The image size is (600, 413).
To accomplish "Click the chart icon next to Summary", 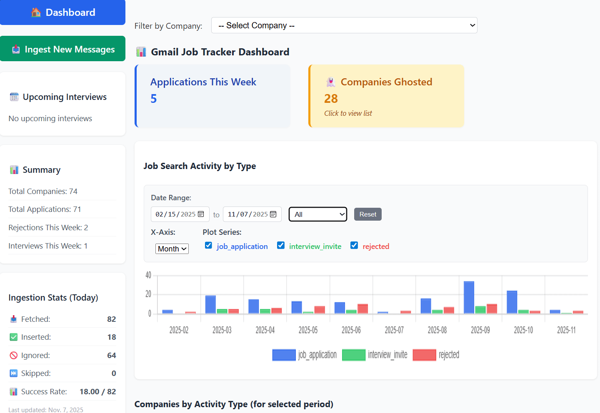I will 14,170.
